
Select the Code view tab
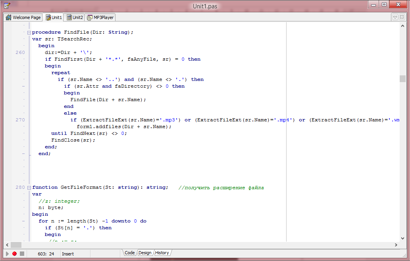tap(129, 253)
